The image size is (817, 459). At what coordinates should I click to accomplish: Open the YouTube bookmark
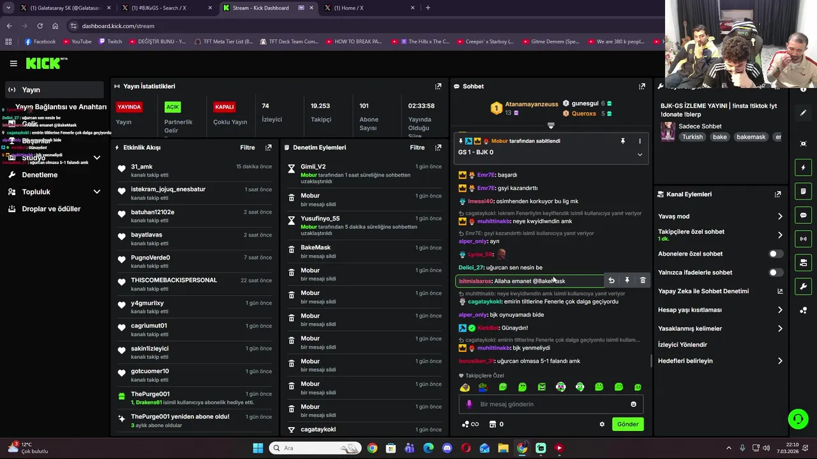click(x=77, y=41)
